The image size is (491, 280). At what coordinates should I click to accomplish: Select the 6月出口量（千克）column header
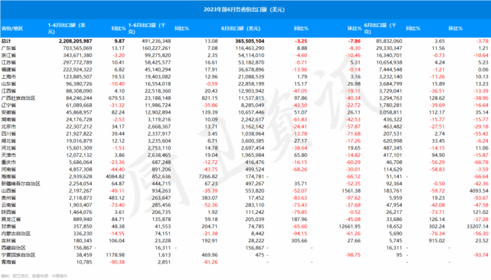[380, 28]
